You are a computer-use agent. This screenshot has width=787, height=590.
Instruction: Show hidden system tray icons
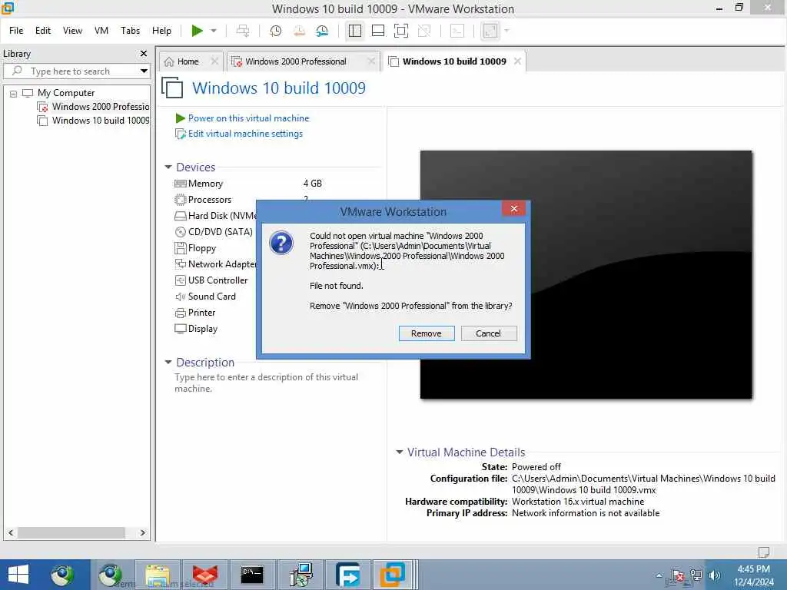click(x=659, y=575)
